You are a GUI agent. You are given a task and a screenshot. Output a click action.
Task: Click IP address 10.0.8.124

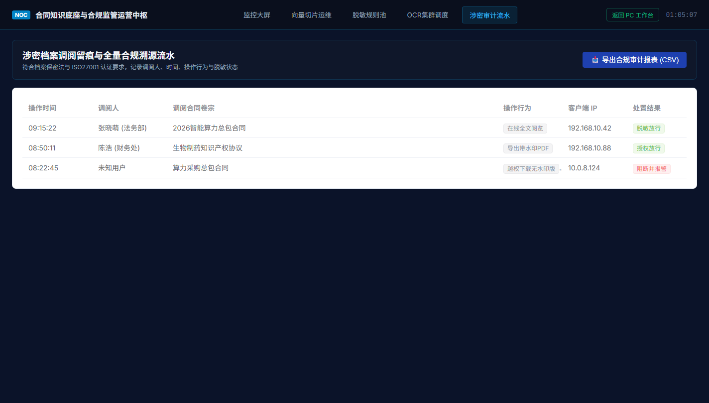(x=584, y=168)
